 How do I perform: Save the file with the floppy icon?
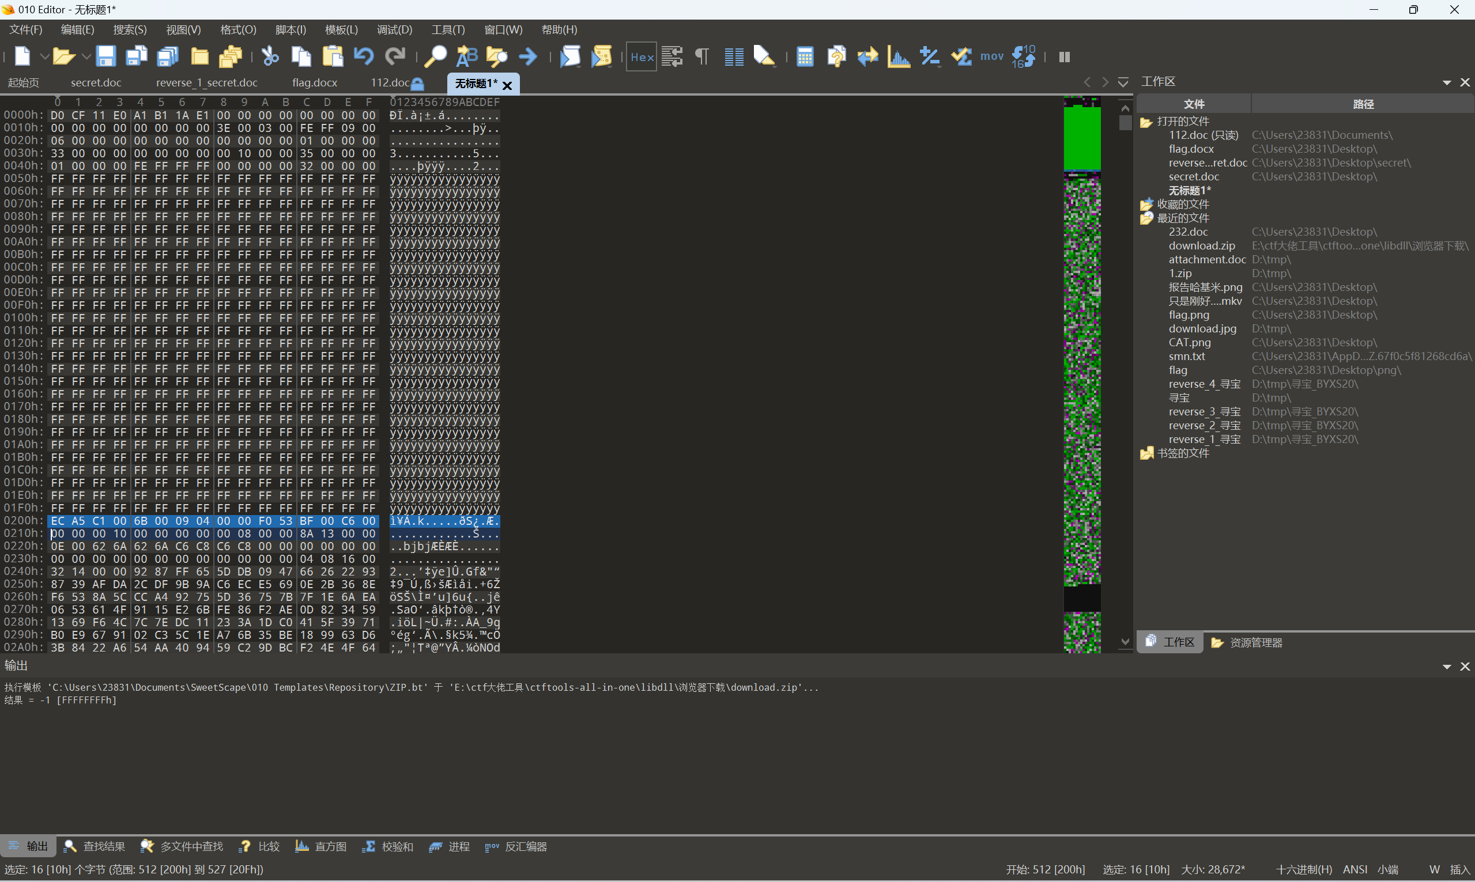tap(106, 56)
